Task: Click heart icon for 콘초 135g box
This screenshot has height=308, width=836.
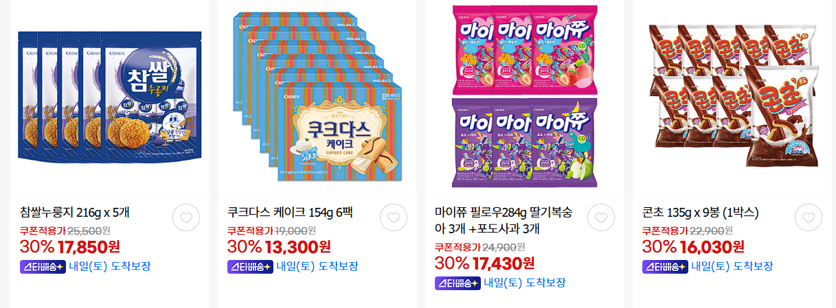Action: 809,217
